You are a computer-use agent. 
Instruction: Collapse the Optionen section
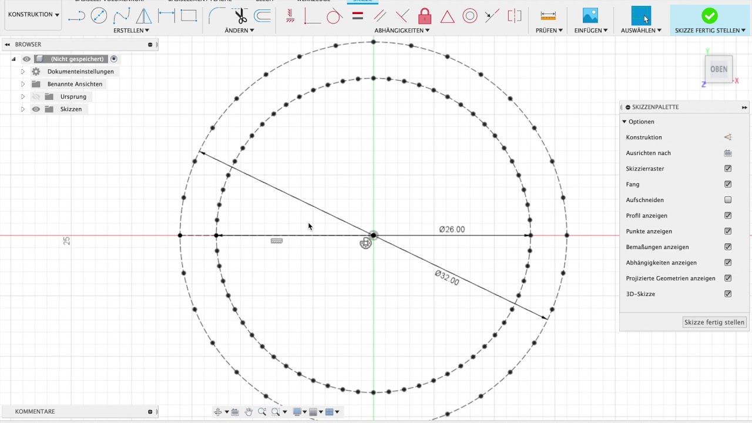(625, 122)
